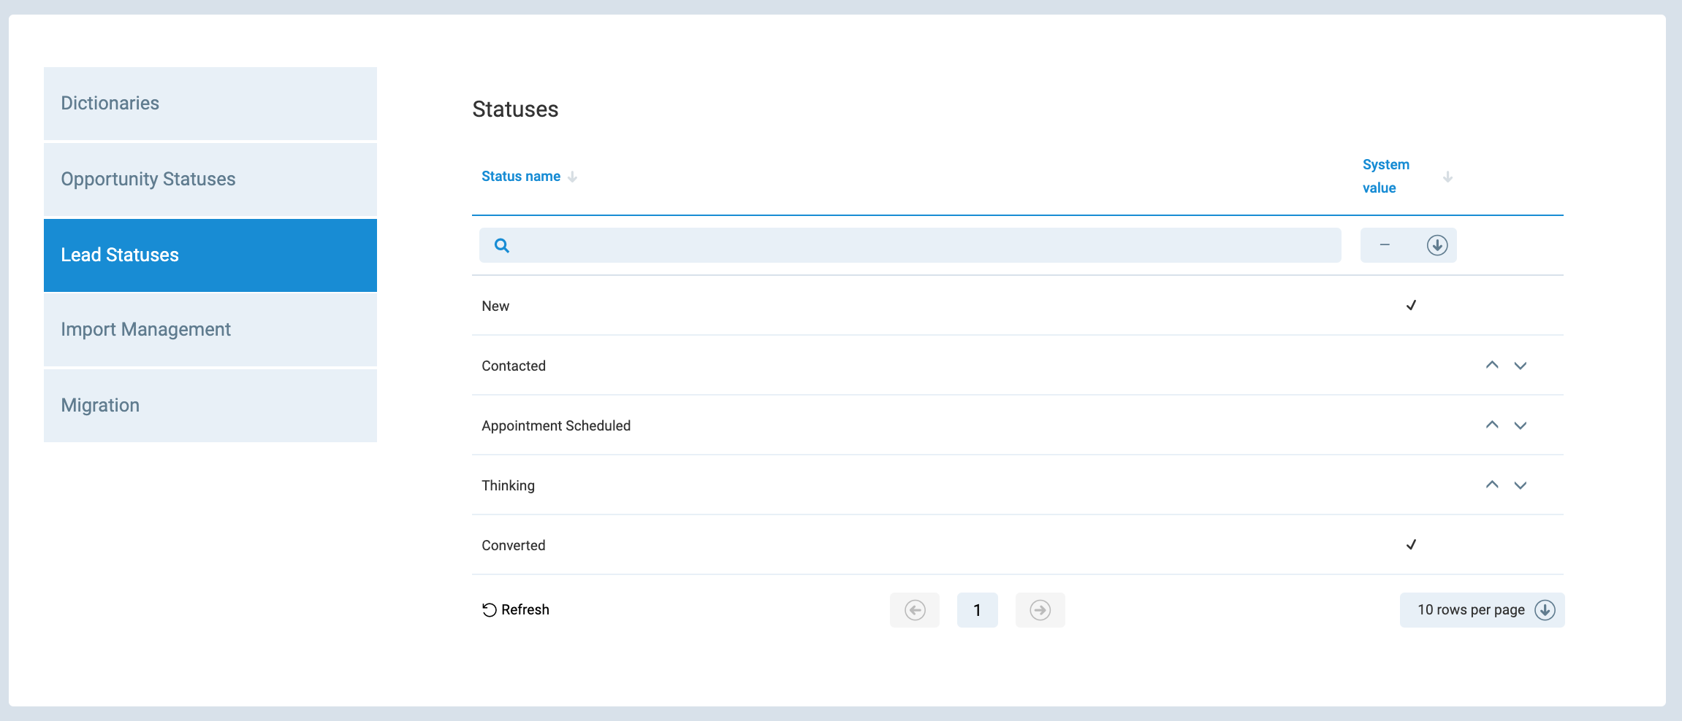The image size is (1682, 721).
Task: Move Contacted status down
Action: pos(1521,366)
